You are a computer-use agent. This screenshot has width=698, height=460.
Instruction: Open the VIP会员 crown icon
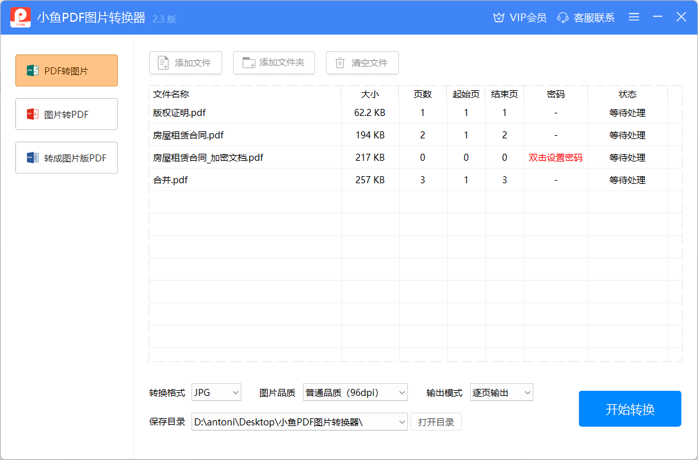[x=499, y=17]
